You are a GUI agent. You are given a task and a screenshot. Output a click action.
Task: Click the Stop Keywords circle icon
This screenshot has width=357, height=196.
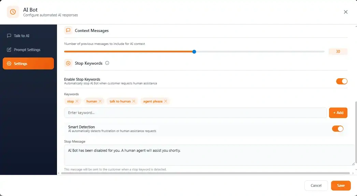(68, 63)
